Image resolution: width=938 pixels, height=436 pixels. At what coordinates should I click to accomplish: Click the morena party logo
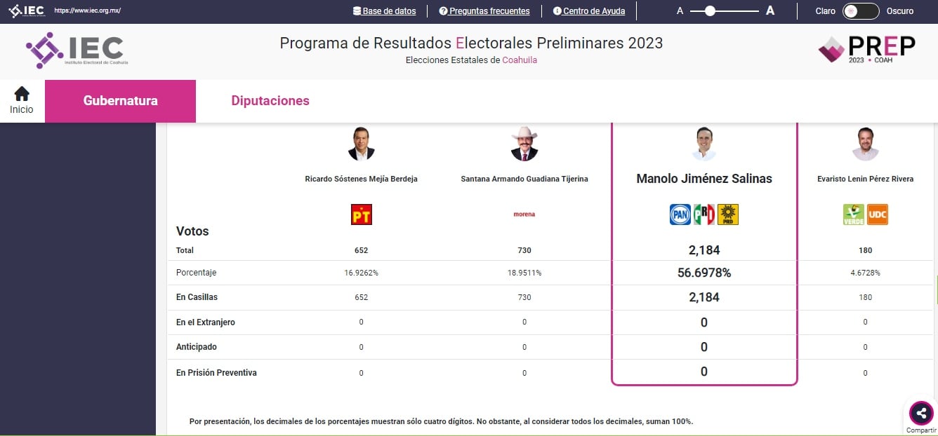pos(524,214)
